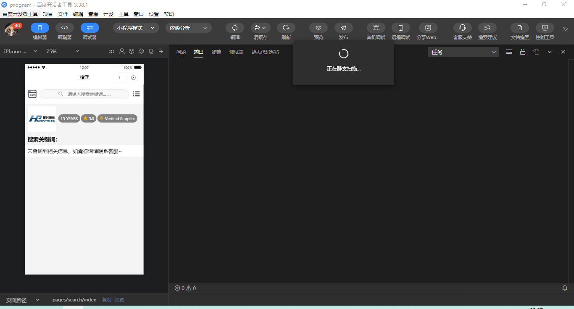Screen dimensions: 574x309
Task: Open the 性能工具 performance icon
Action: (x=545, y=28)
